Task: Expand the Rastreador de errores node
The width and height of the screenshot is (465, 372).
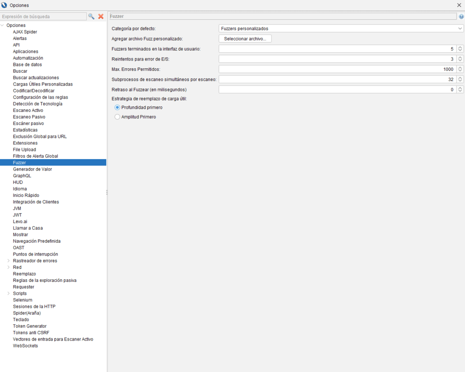Action: click(x=9, y=261)
